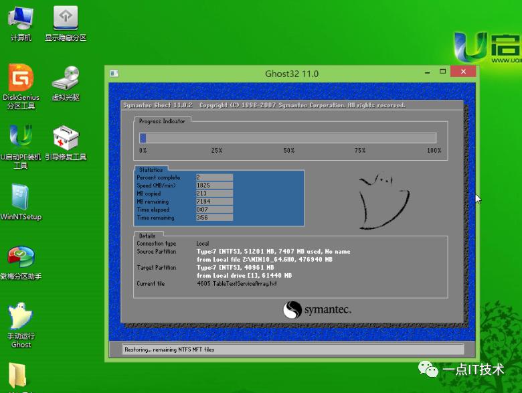Open the 计算机 desktop icon
This screenshot has width=522, height=393.
point(21,19)
